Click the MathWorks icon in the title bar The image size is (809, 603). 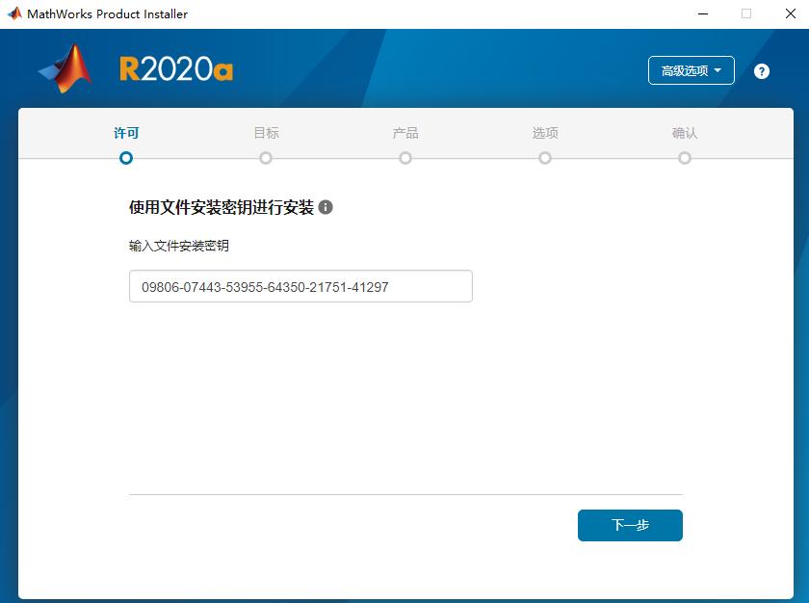click(14, 13)
